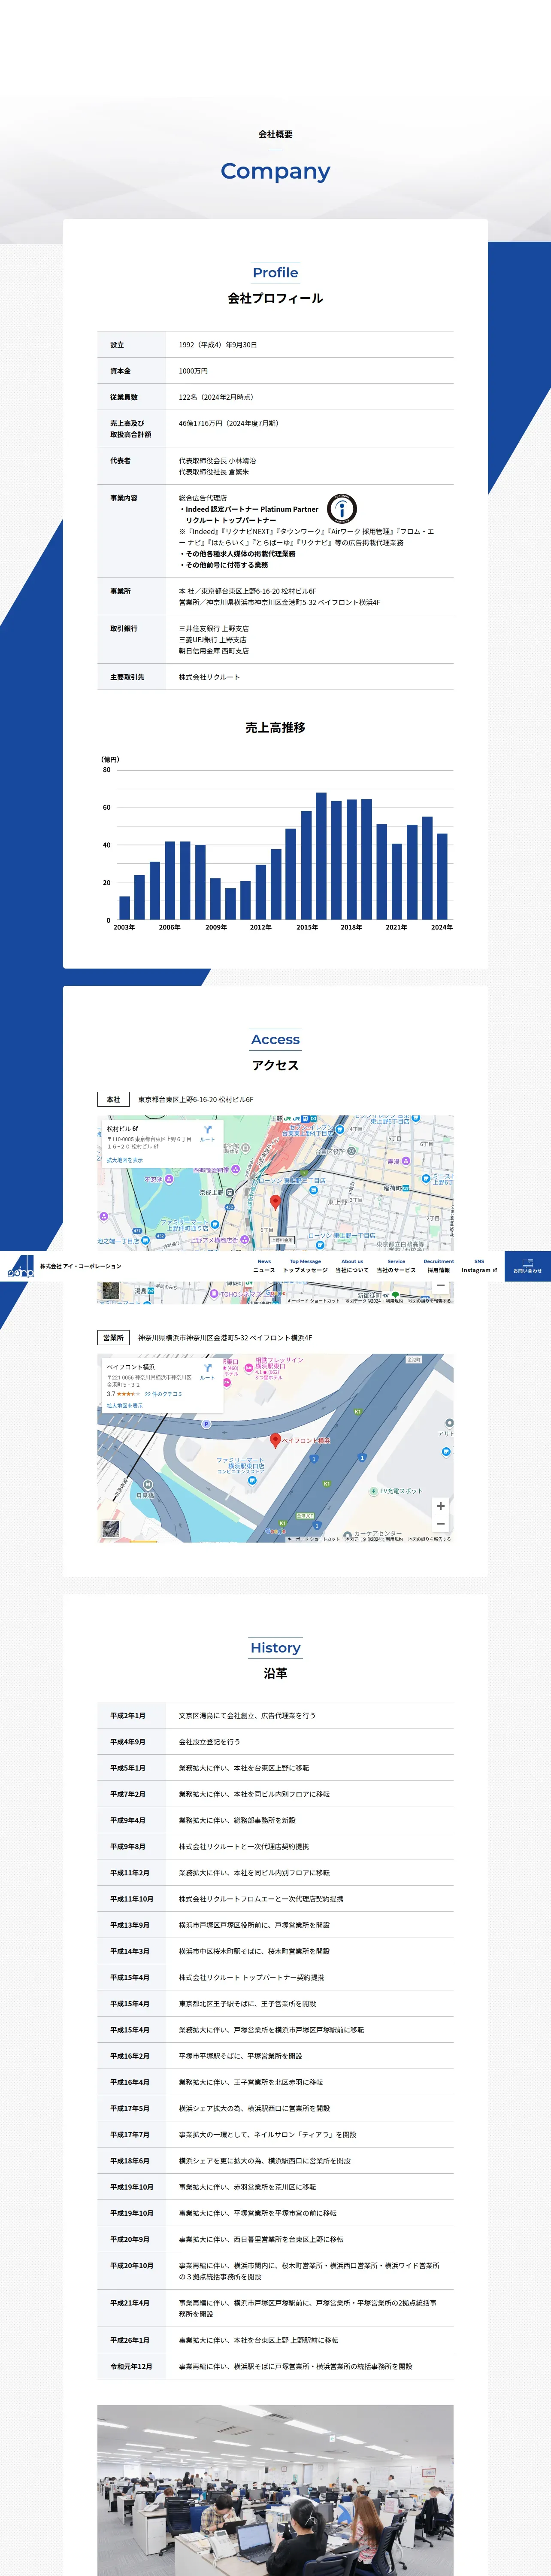Open the Instagram link in the navigation
551x2576 pixels.
pos(479,1266)
